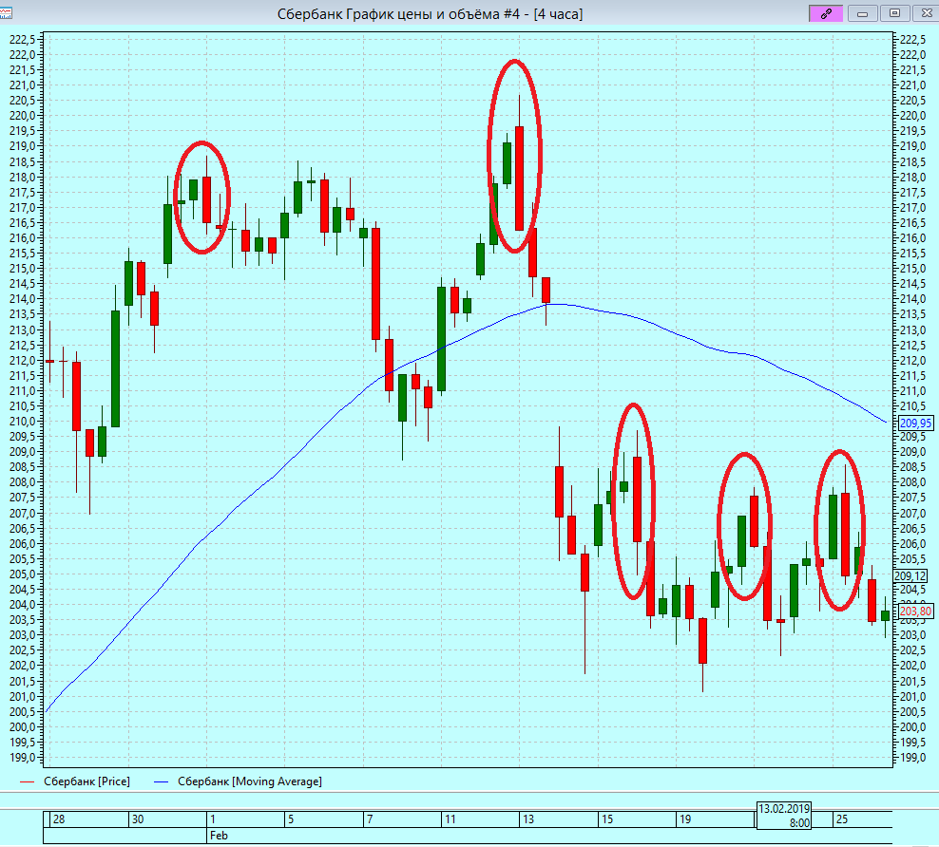The height and width of the screenshot is (847, 939).
Task: Click date 19 on the time axis
Action: pyautogui.click(x=685, y=819)
